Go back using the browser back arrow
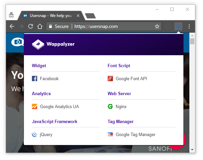 [12, 26]
